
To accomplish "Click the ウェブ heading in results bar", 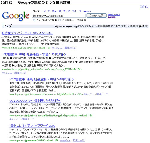I will tap(7, 26).
